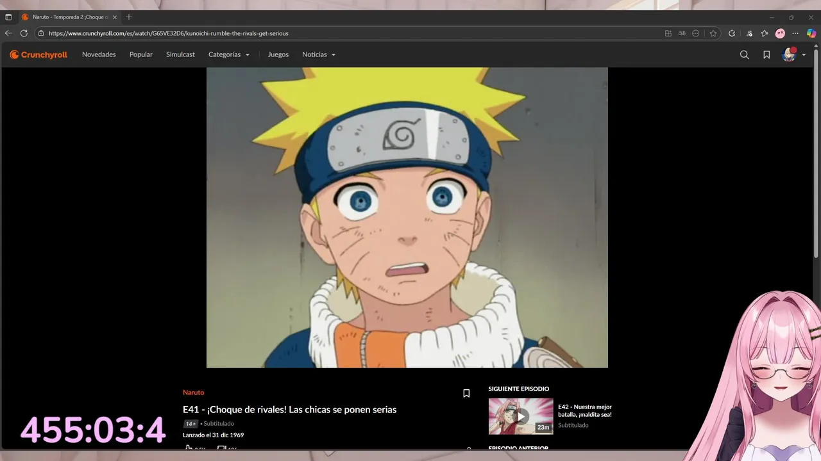The image size is (821, 461).
Task: Open the Crunchyroll search icon
Action: [744, 54]
